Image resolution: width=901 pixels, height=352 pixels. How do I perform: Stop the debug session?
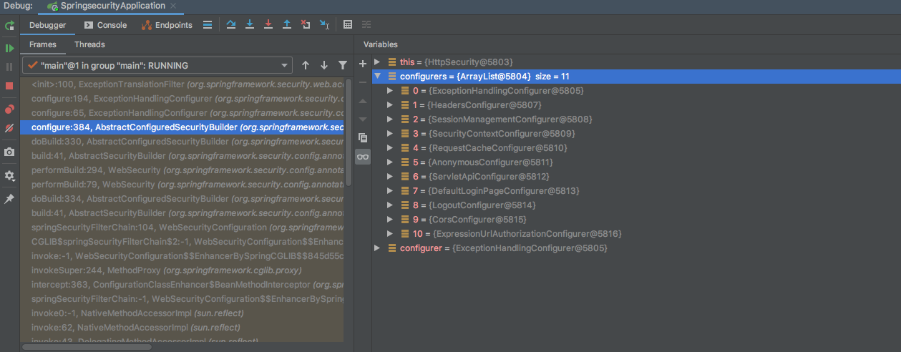(x=9, y=85)
